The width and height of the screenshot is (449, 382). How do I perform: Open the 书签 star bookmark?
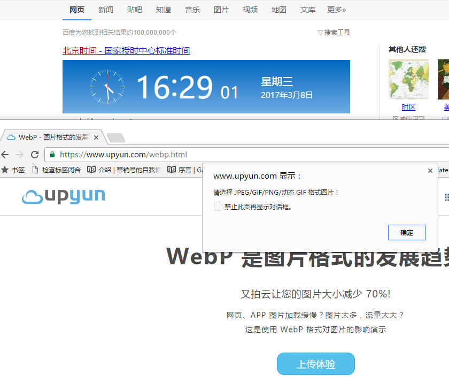pos(13,170)
